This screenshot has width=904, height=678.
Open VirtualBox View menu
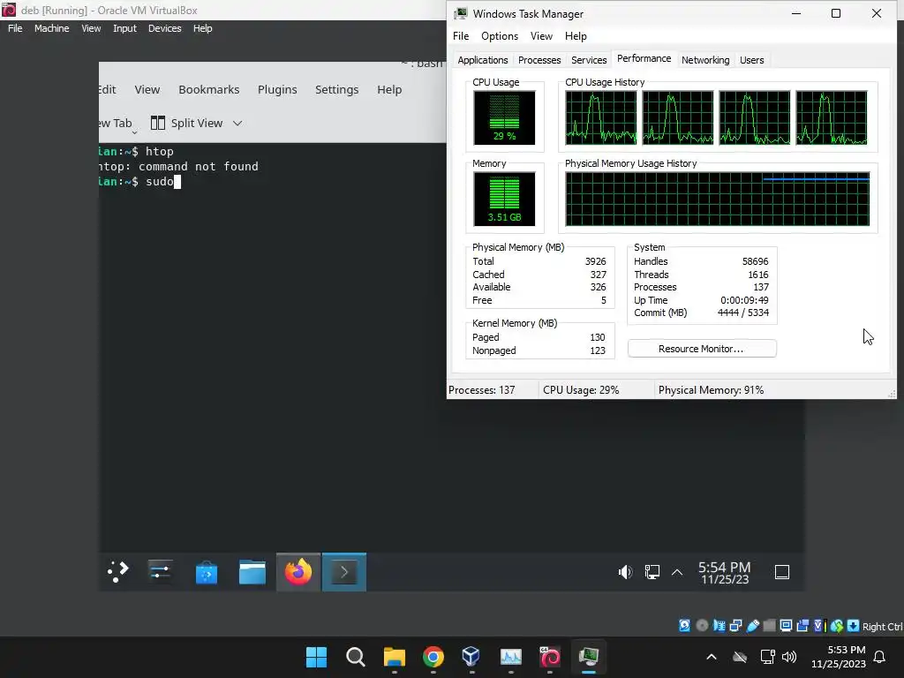point(91,28)
